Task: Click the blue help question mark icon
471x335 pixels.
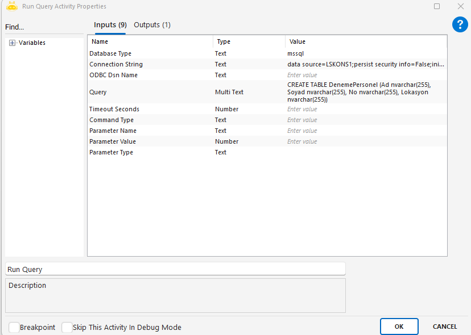Action: (460, 24)
